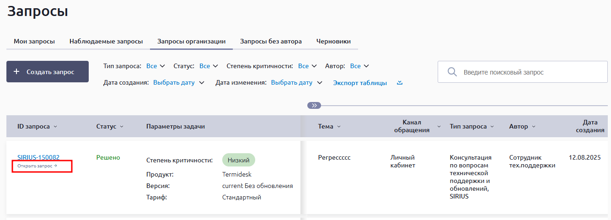
Task: Click the double-arrow column scroll handle
Action: coord(314,105)
